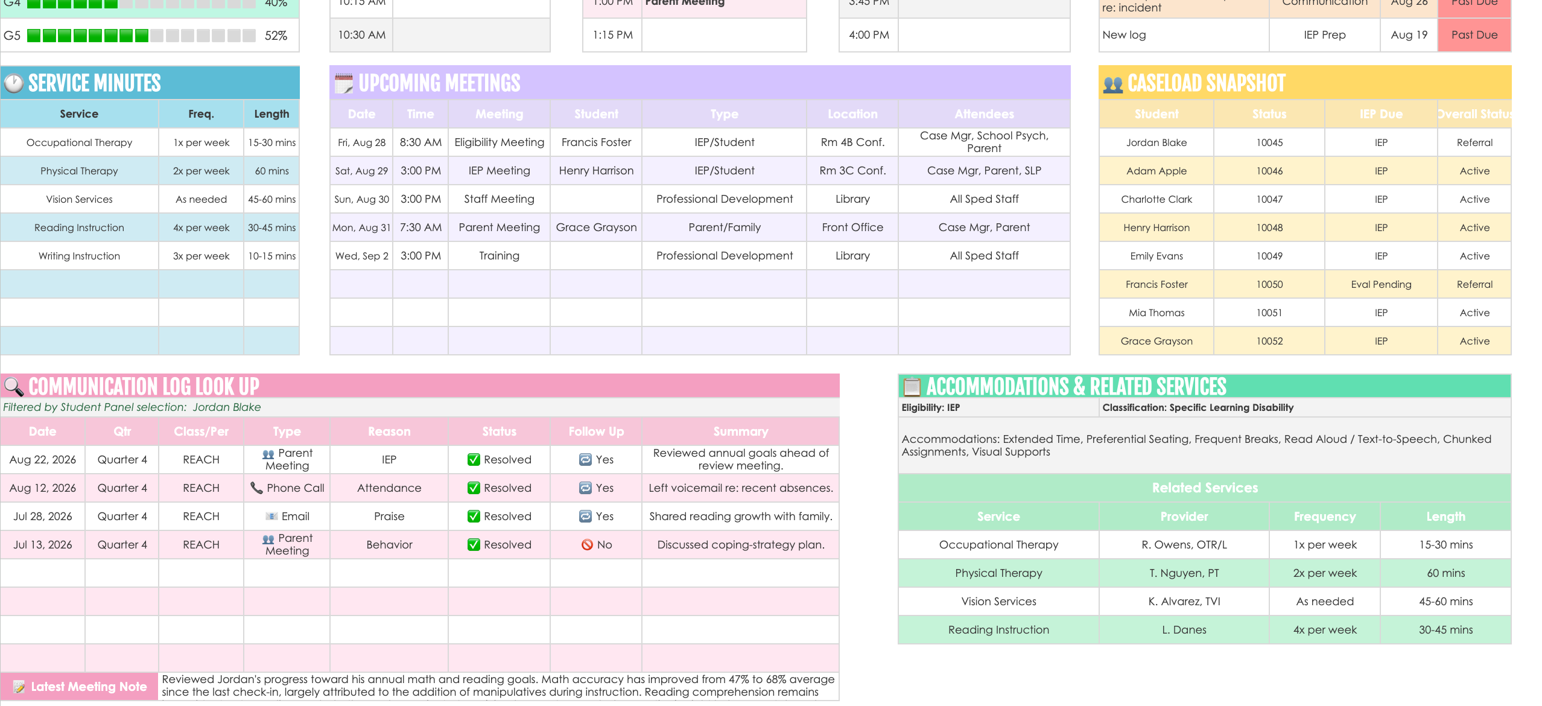Click green Resolved check for Jul 13 log

pyautogui.click(x=474, y=545)
